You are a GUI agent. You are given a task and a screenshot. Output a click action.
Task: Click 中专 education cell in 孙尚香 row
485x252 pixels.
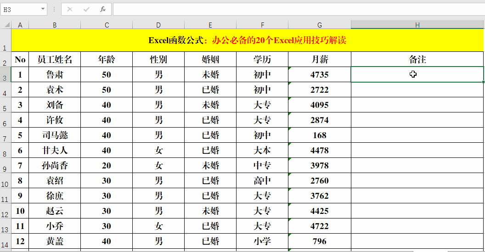point(262,165)
